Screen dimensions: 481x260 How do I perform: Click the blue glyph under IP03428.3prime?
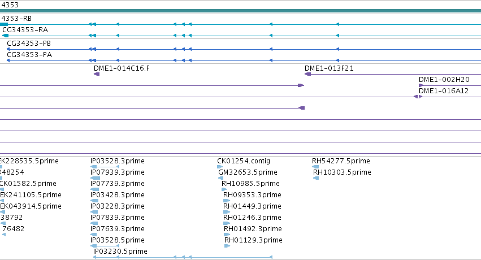(x=94, y=201)
